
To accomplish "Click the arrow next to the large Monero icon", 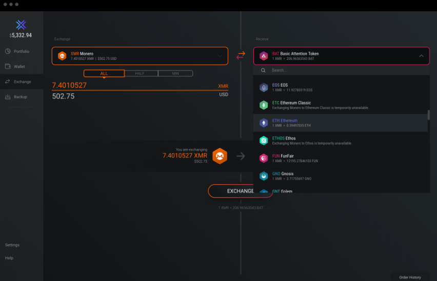I will point(241,156).
